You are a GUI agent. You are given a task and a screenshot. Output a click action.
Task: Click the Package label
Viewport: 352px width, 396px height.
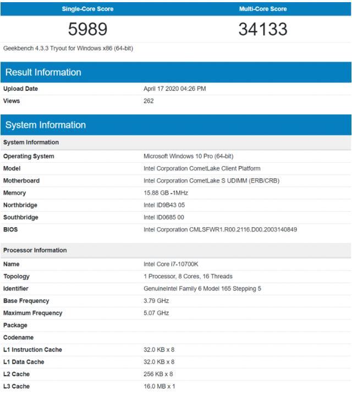click(15, 325)
